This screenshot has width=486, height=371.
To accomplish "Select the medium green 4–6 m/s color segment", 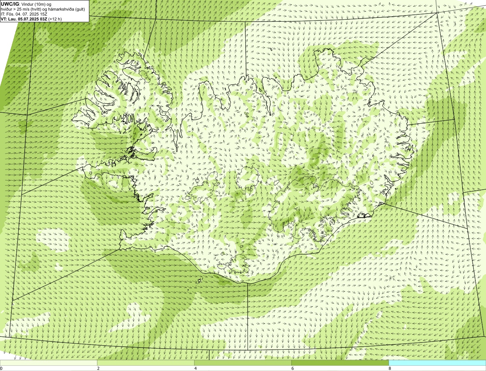I will click(x=243, y=363).
